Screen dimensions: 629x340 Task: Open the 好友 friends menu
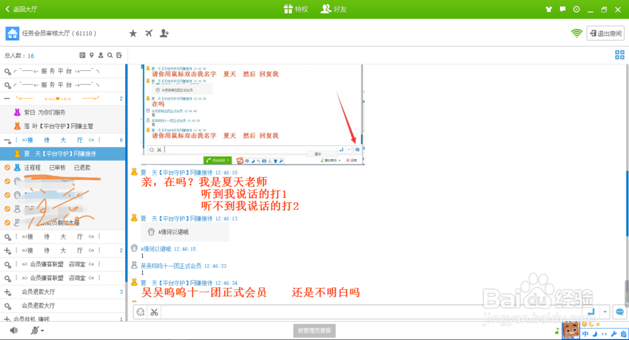tap(334, 9)
